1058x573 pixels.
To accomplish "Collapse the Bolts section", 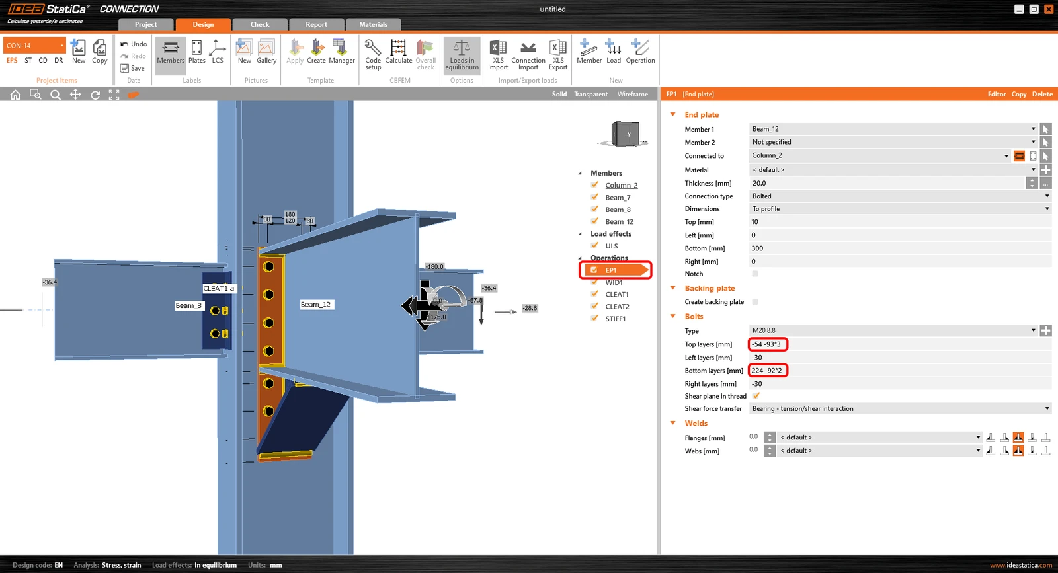I will point(673,316).
